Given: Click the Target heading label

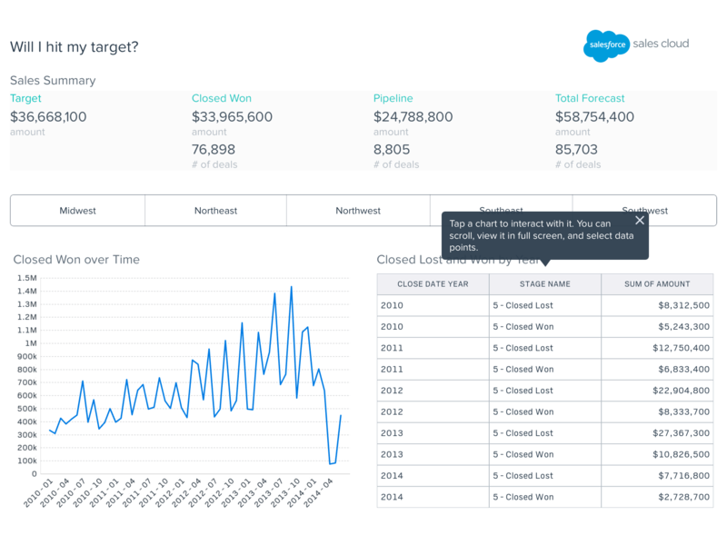Looking at the screenshot, I should 25,98.
